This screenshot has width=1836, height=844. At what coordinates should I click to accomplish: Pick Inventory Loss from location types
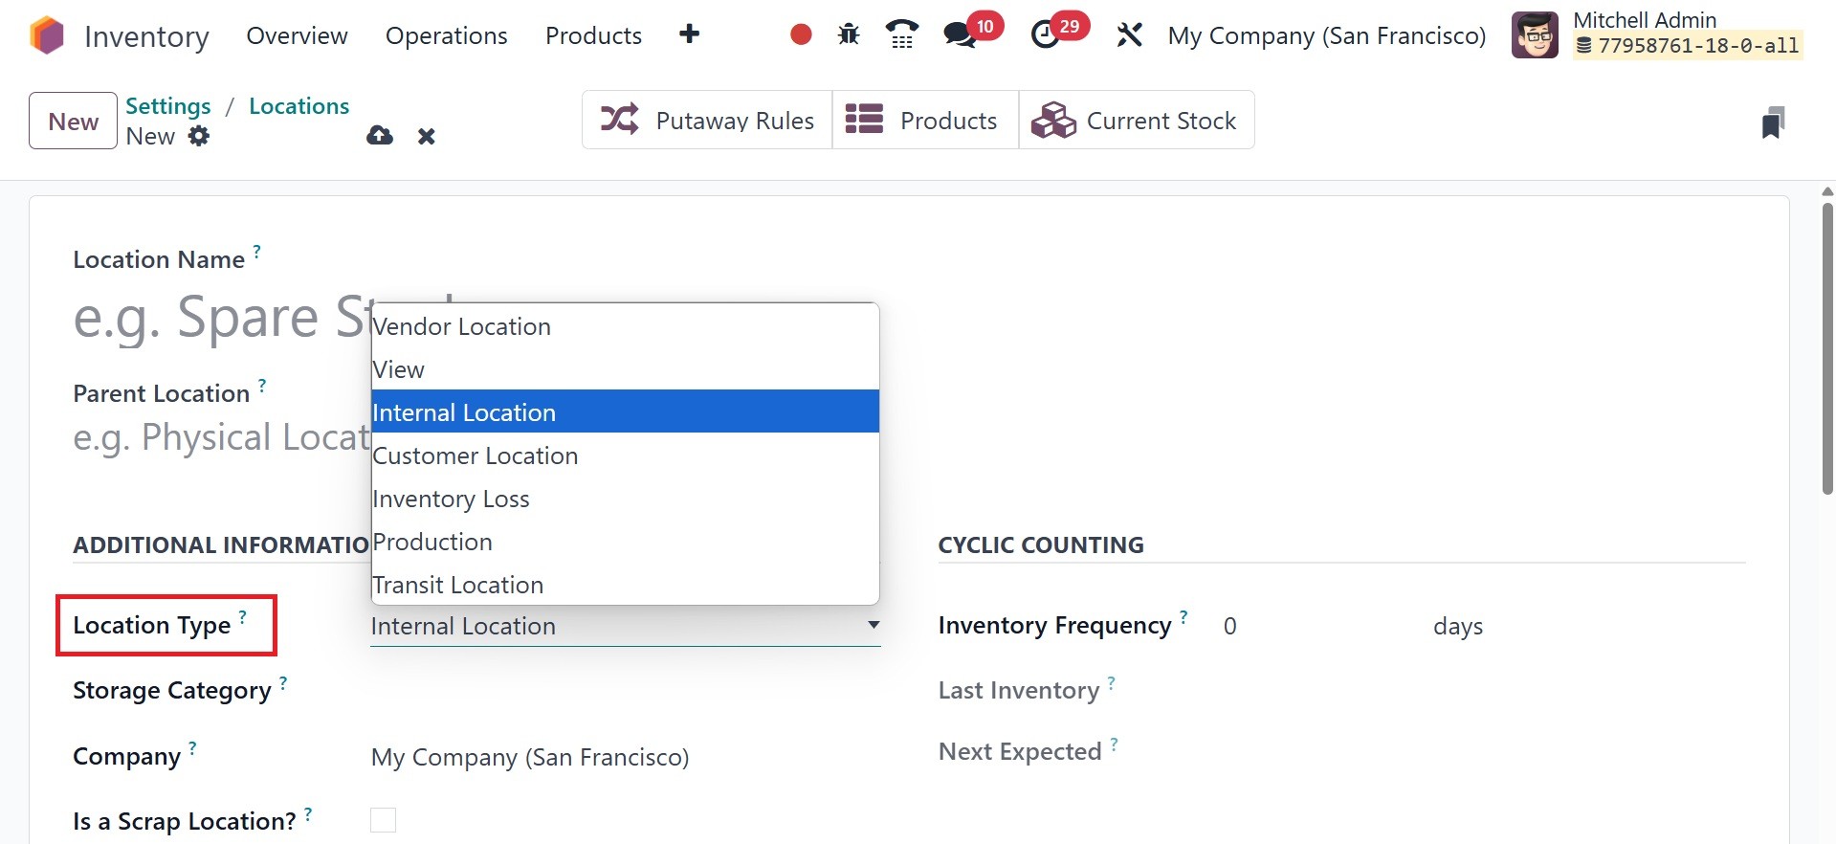(451, 499)
